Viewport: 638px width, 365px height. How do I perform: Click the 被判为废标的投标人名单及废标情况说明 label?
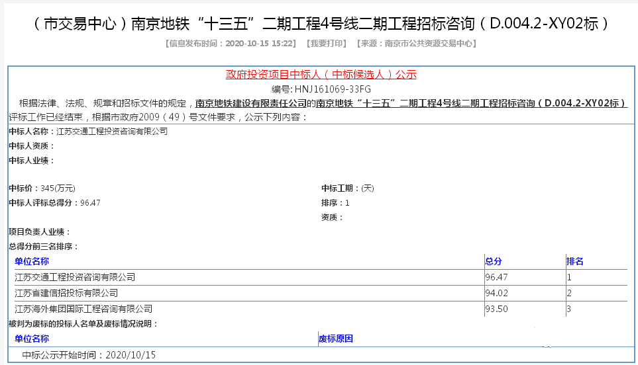[83, 323]
